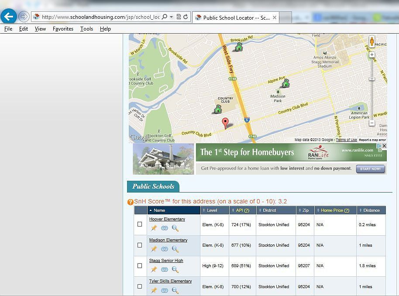Viewport: 399px width, 296px height.
Task: Click pushpin icon for Stagg Senior High
Action: point(154,269)
